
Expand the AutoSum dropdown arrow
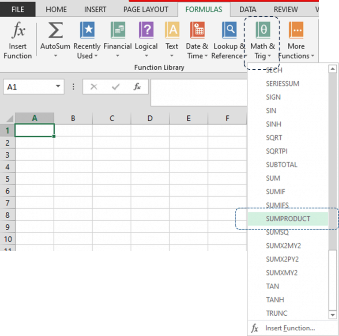[56, 56]
